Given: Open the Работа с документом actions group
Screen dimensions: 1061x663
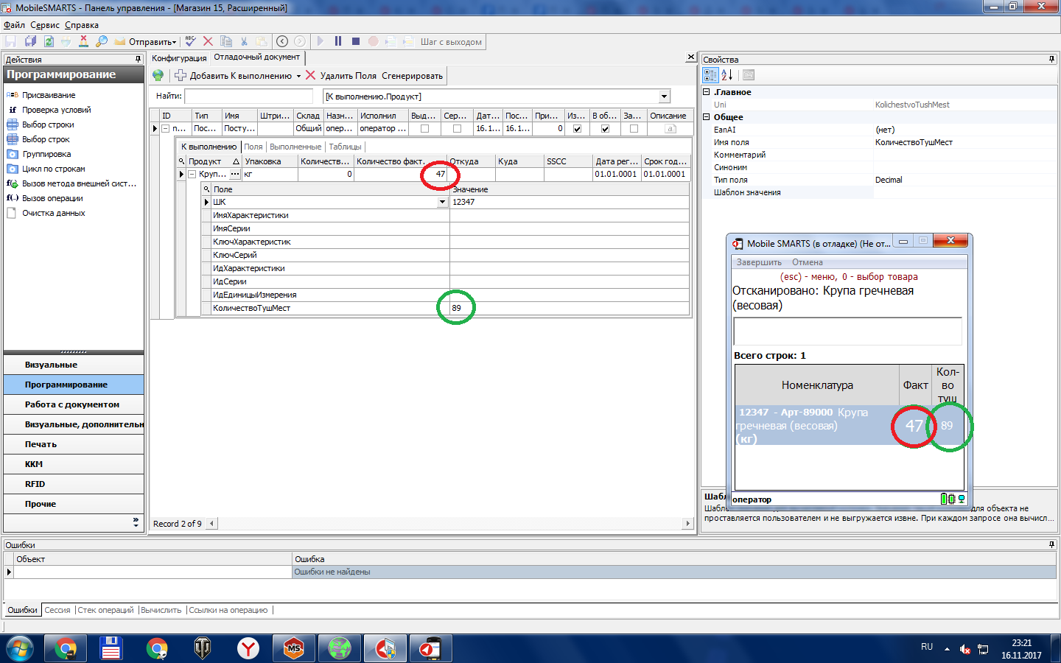Looking at the screenshot, I should [74, 404].
